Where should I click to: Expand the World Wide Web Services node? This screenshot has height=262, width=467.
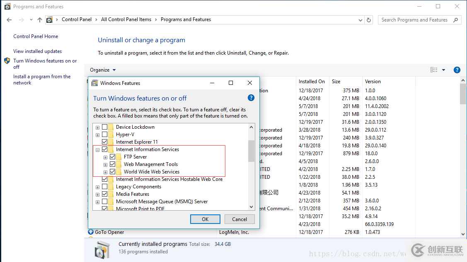[105, 172]
